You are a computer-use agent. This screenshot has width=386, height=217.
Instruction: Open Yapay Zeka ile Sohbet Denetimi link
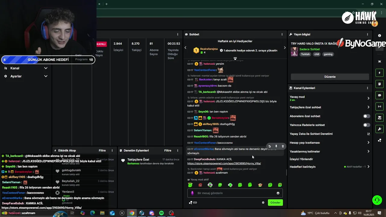click(x=369, y=134)
